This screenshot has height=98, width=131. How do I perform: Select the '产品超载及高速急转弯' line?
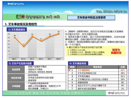[x=37, y=83]
